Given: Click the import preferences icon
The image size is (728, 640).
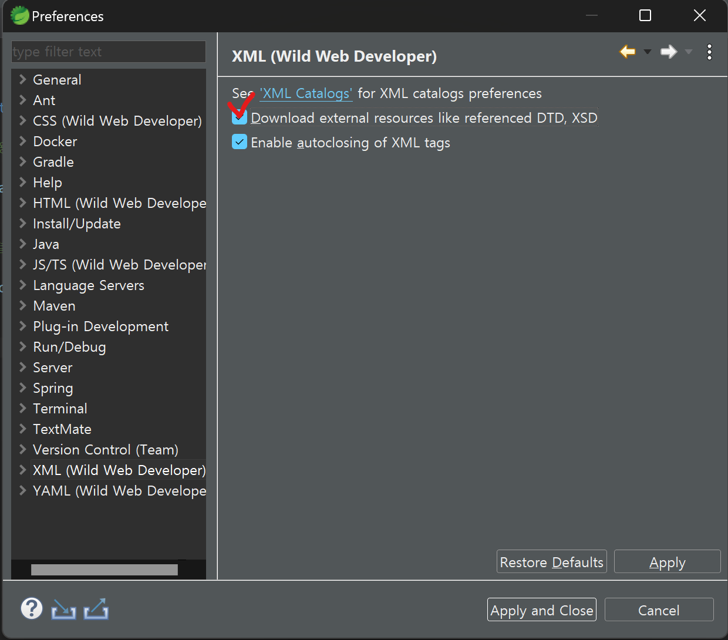Looking at the screenshot, I should coord(63,609).
